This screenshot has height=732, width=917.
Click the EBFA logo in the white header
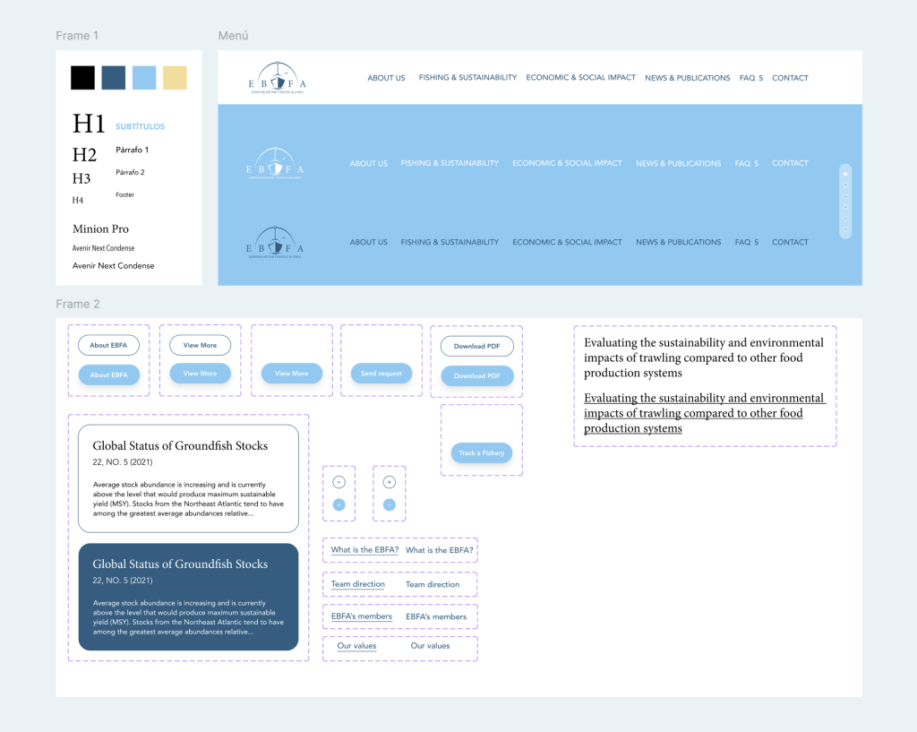277,78
